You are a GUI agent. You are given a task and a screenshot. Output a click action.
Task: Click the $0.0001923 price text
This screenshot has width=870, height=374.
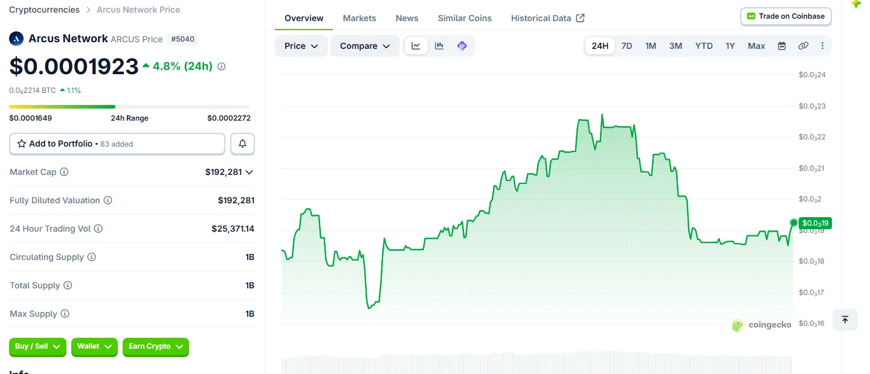pyautogui.click(x=74, y=66)
